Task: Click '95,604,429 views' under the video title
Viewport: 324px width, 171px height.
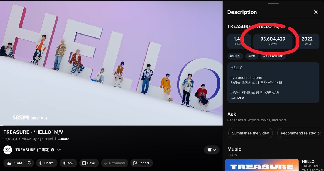Action: (x=17, y=139)
